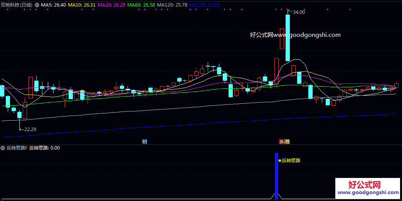Click the 反转思路F indicator name

[17, 148]
